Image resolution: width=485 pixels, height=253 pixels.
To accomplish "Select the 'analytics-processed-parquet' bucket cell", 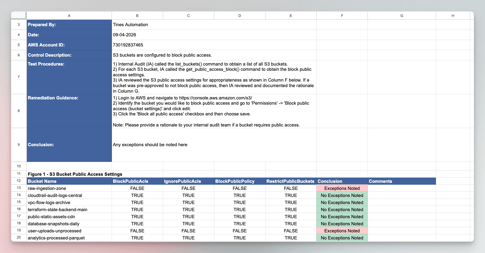I will [69, 238].
